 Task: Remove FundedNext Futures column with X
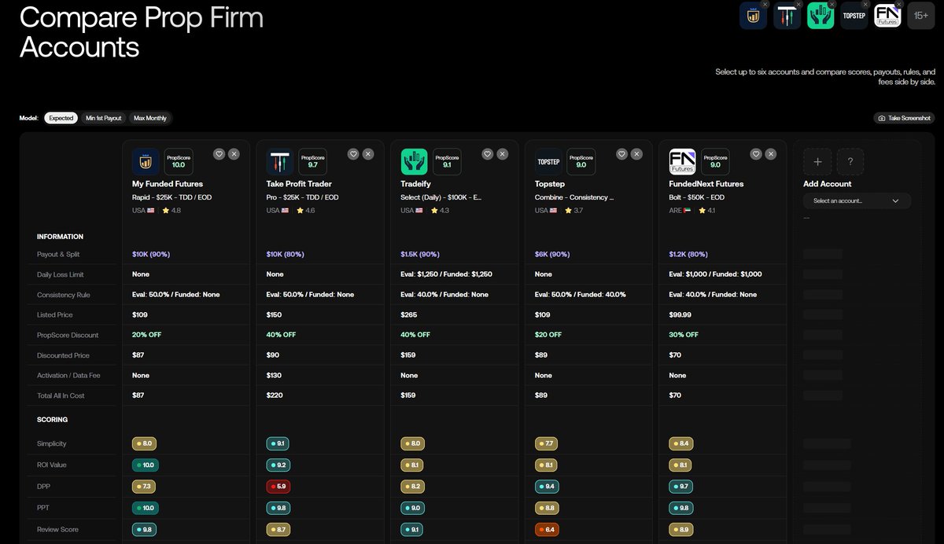click(x=770, y=154)
